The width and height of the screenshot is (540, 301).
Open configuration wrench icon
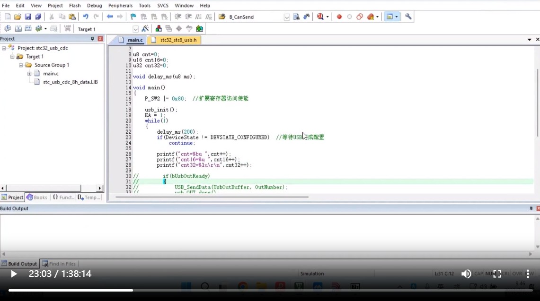[408, 17]
